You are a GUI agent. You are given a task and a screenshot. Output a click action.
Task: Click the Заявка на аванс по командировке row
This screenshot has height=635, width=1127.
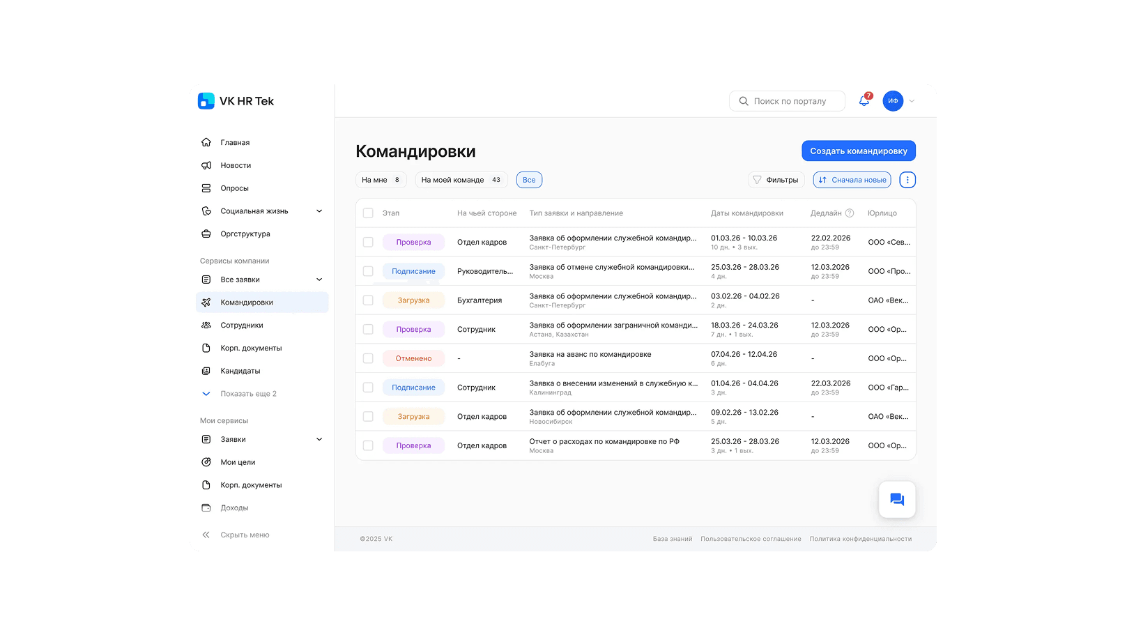point(636,358)
